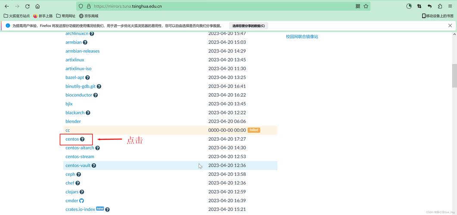The width and height of the screenshot is (457, 215).
Task: Open the armbian-releases mirror link
Action: point(82,51)
